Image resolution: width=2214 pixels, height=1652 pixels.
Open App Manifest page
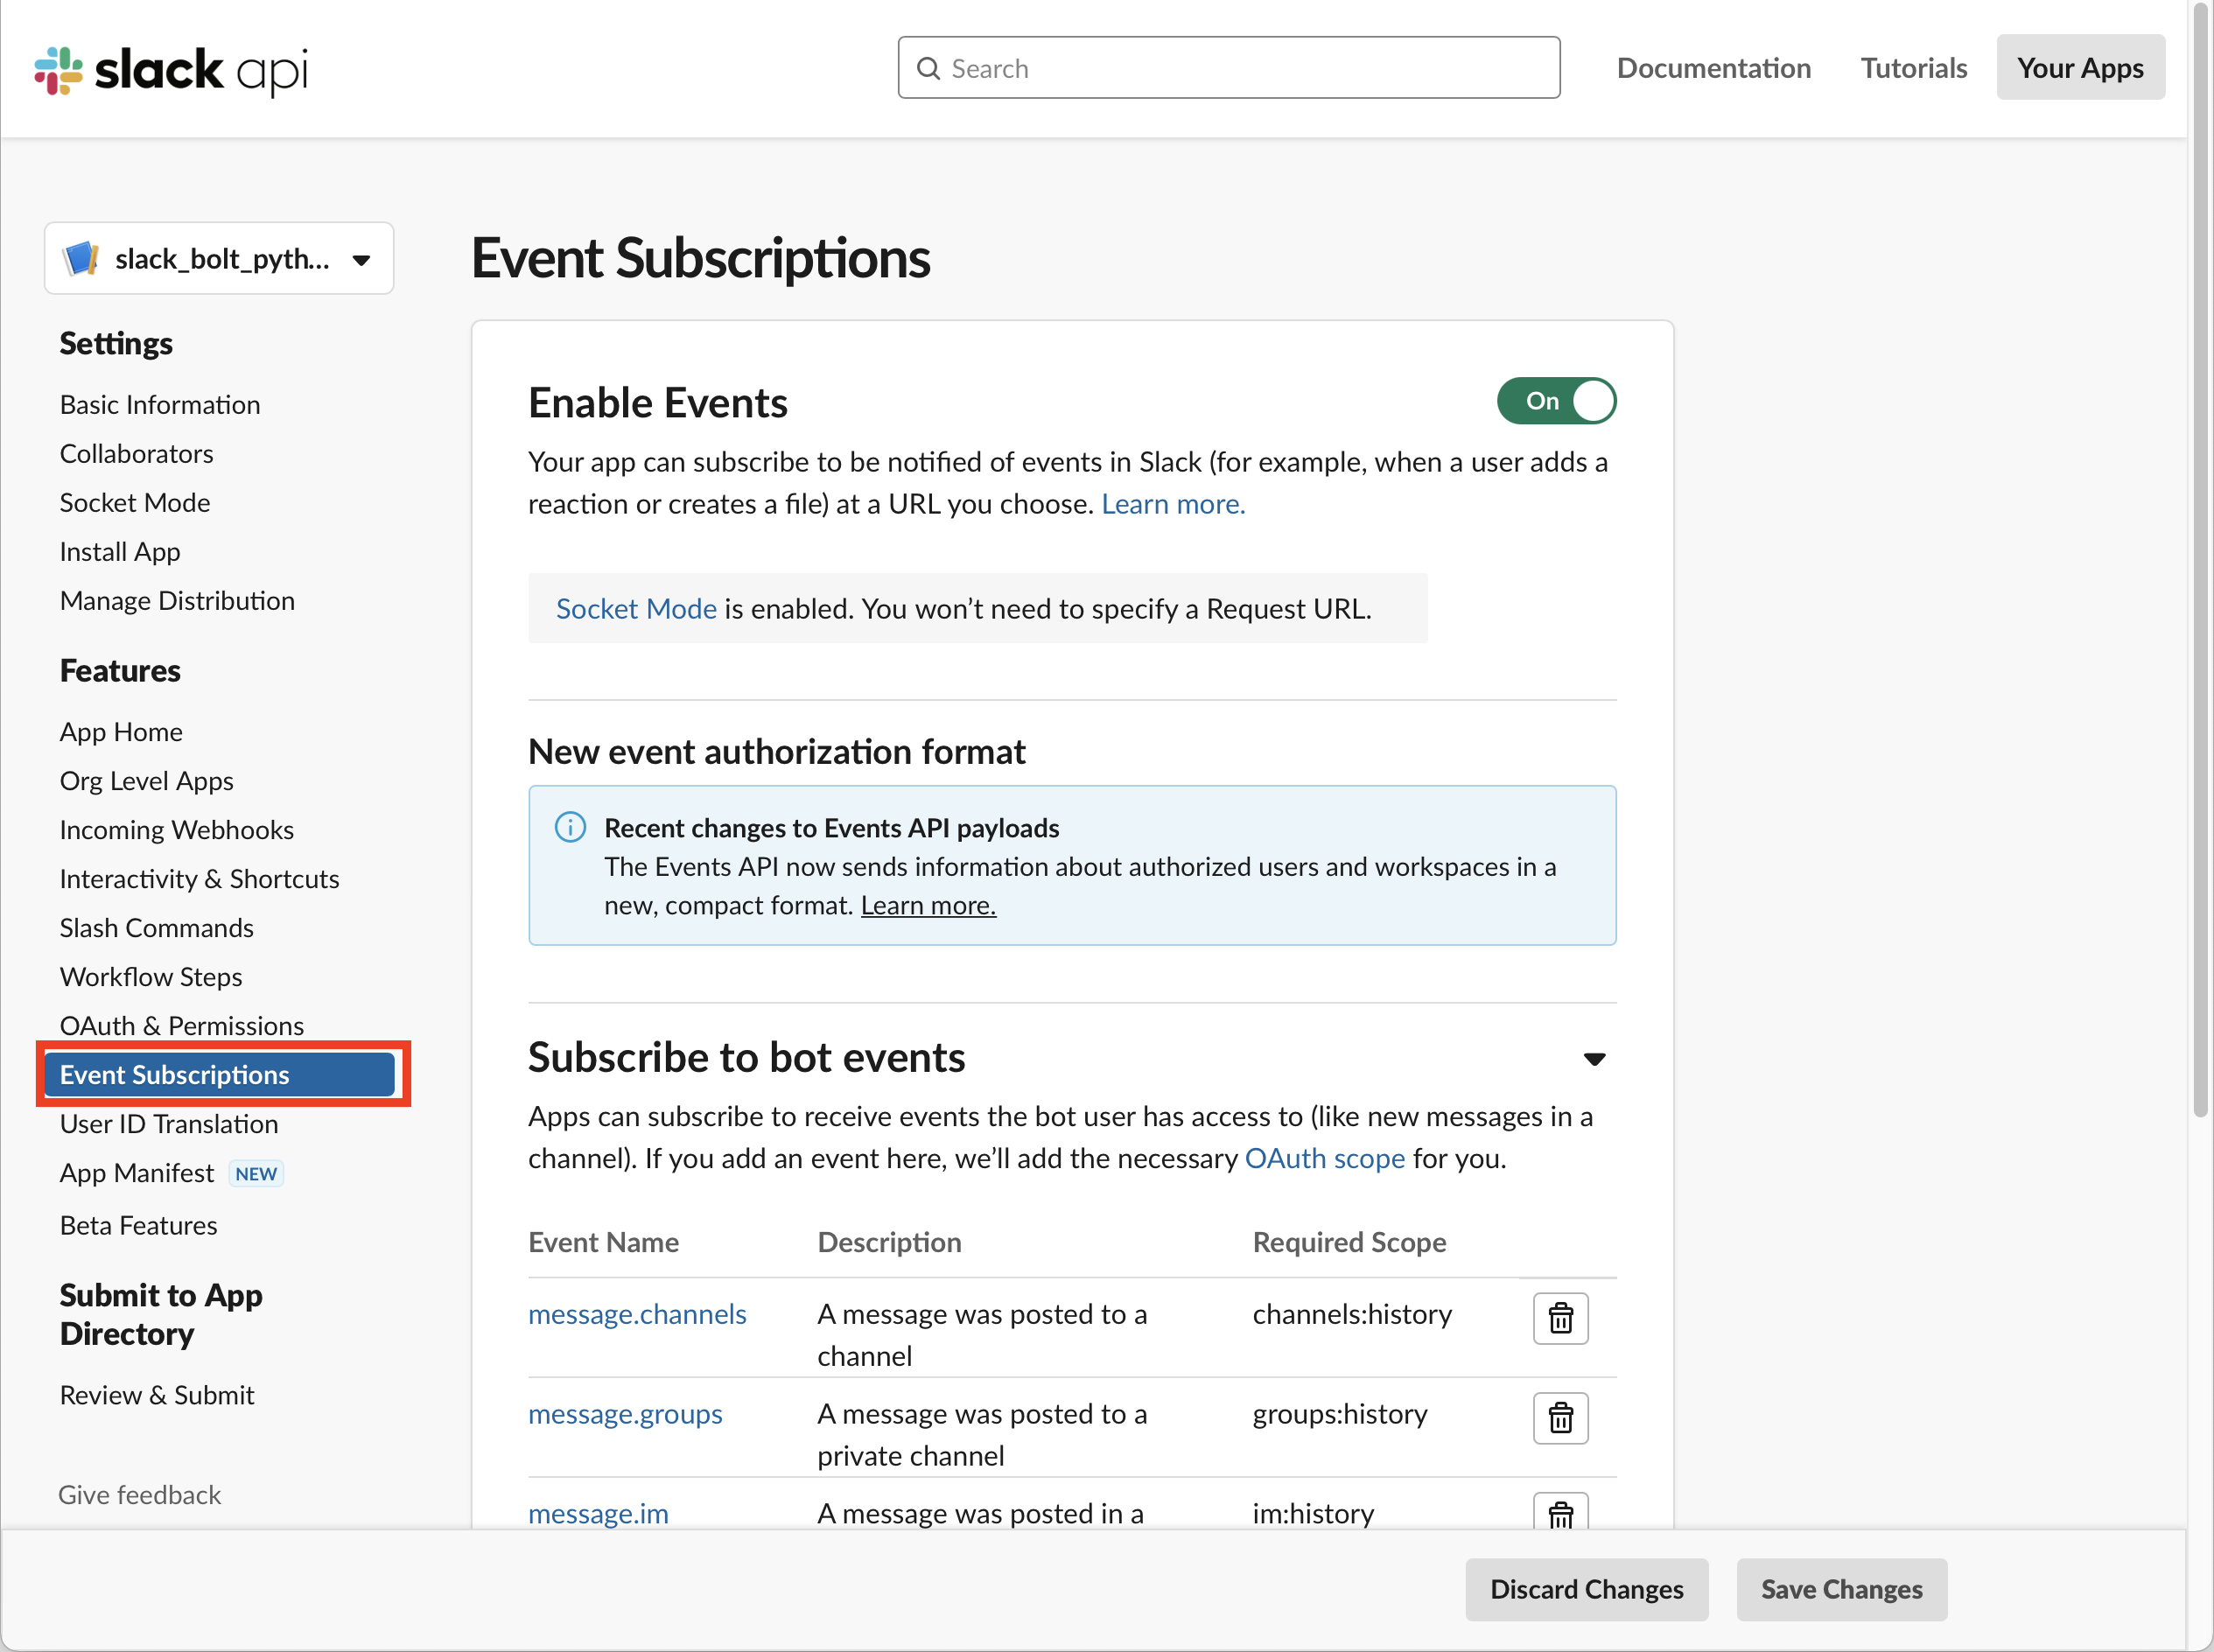click(x=137, y=1174)
